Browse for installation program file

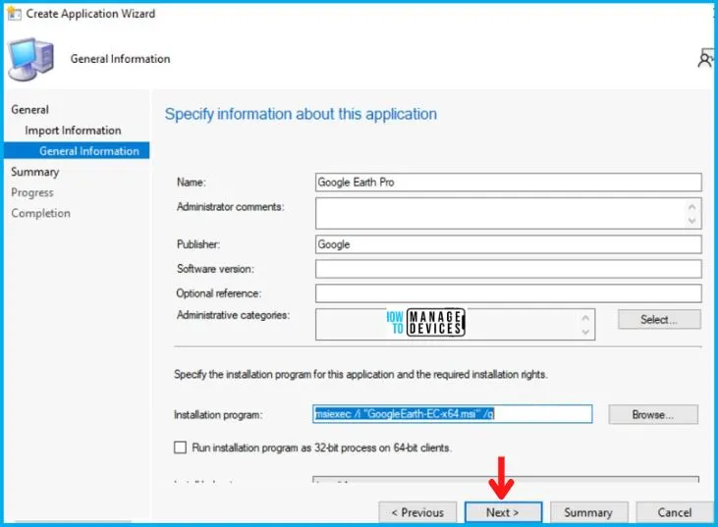click(652, 414)
